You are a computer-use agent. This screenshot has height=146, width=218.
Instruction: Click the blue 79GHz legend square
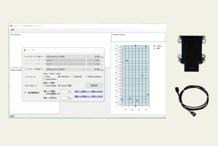pyautogui.click(x=154, y=46)
